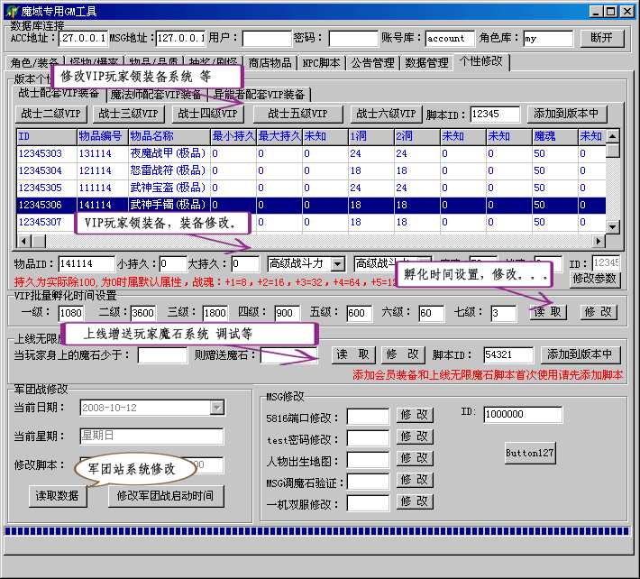The width and height of the screenshot is (640, 579).
Task: Open the NPC脚本 tab
Action: click(321, 63)
